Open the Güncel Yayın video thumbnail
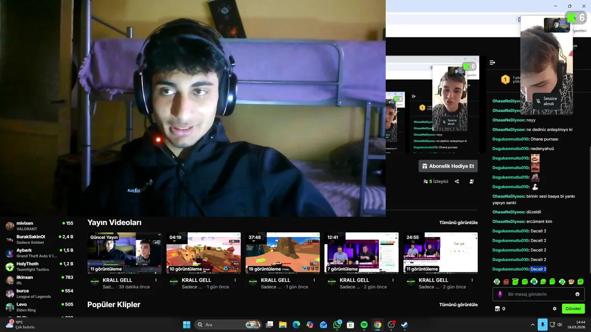The width and height of the screenshot is (591, 332). [124, 253]
